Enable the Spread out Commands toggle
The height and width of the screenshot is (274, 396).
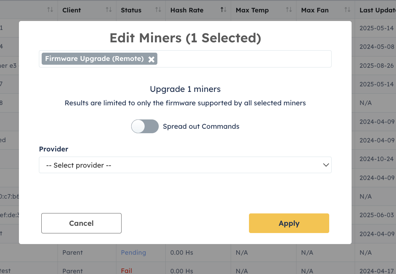click(145, 126)
